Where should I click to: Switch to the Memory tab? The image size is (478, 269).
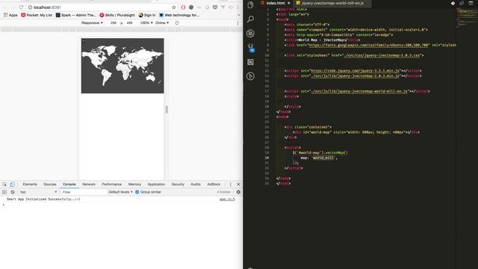click(134, 185)
